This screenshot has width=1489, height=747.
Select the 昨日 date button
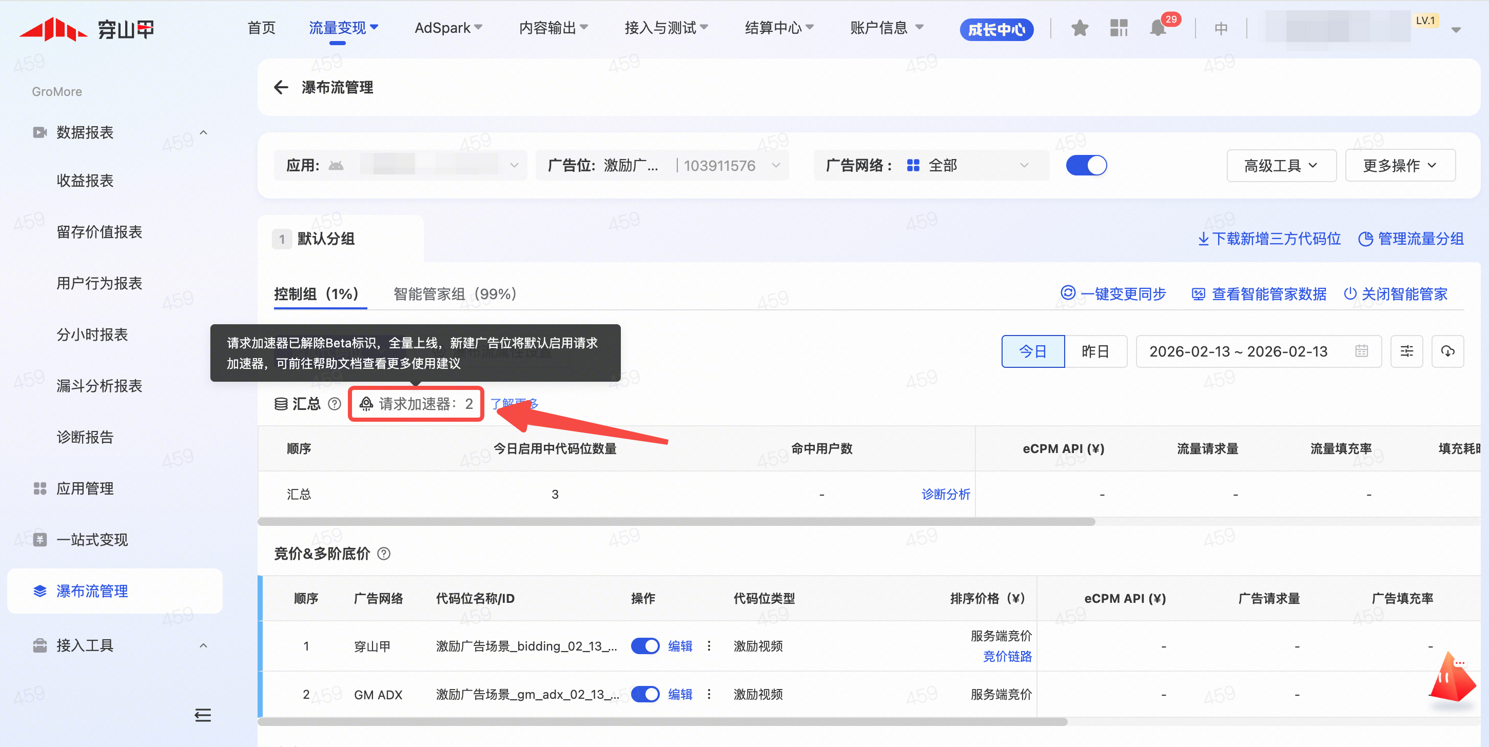[x=1095, y=351]
